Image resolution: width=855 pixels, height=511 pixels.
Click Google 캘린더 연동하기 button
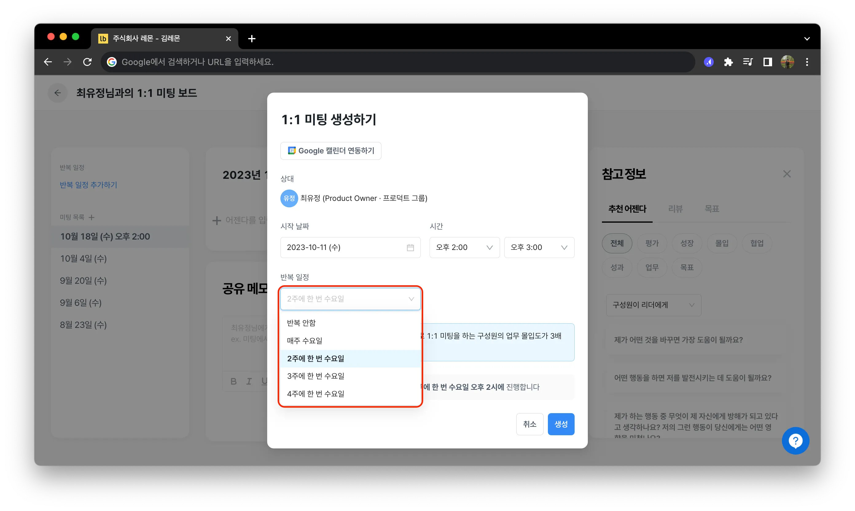[331, 151]
